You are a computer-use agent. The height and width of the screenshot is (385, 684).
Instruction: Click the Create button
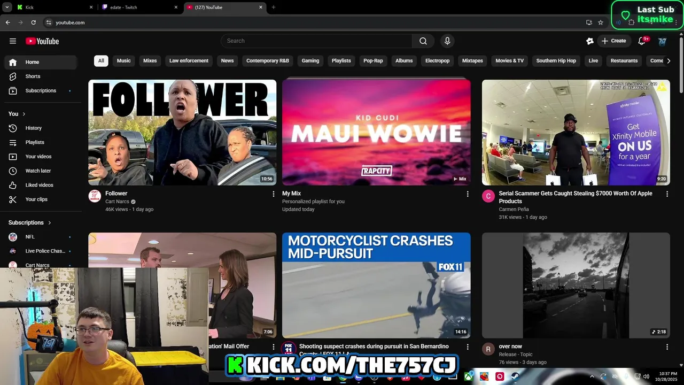click(614, 41)
